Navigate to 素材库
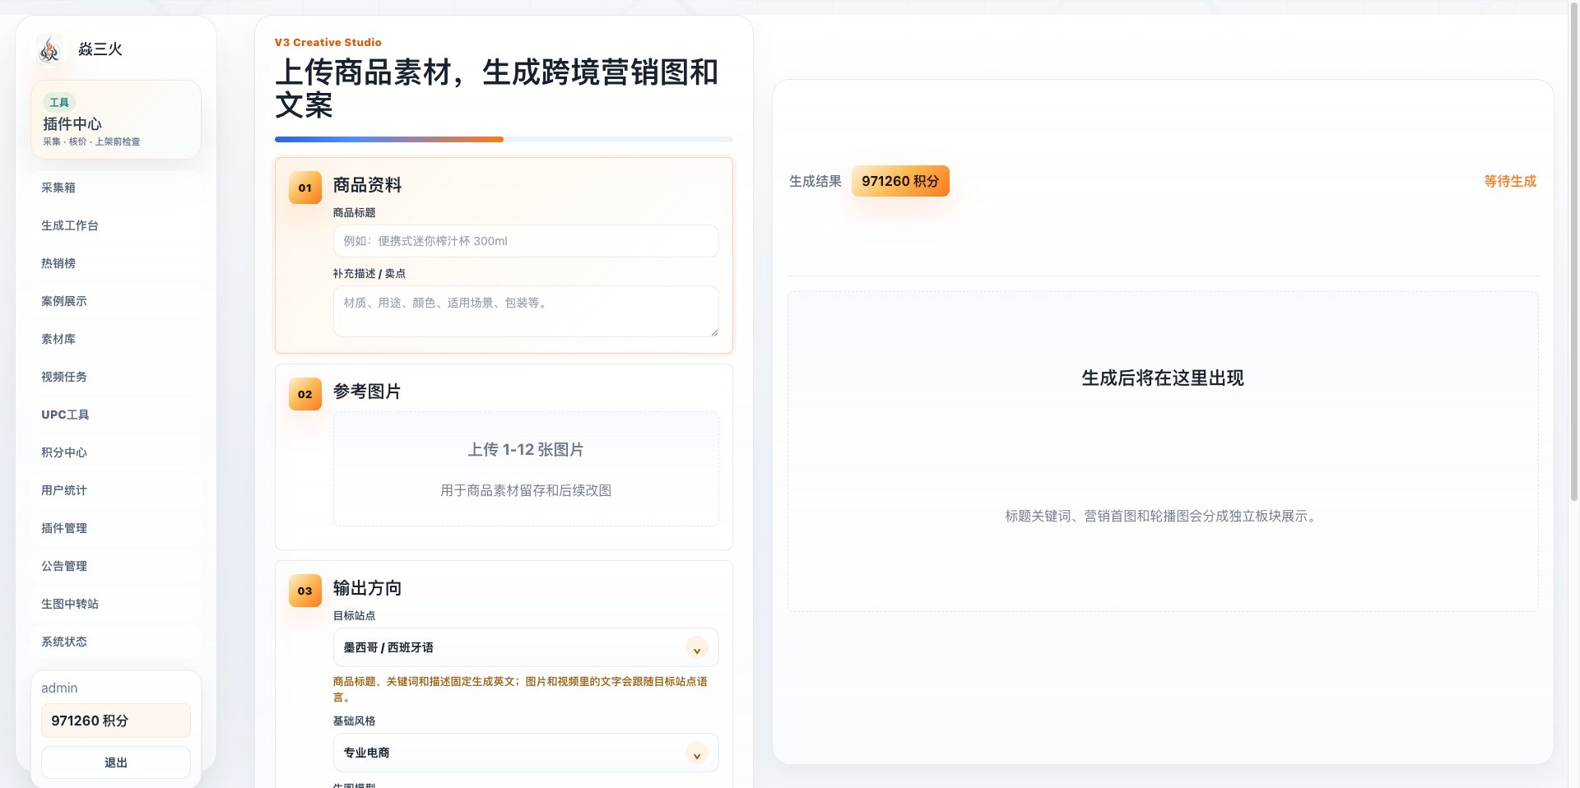The width and height of the screenshot is (1580, 788). pyautogui.click(x=116, y=339)
